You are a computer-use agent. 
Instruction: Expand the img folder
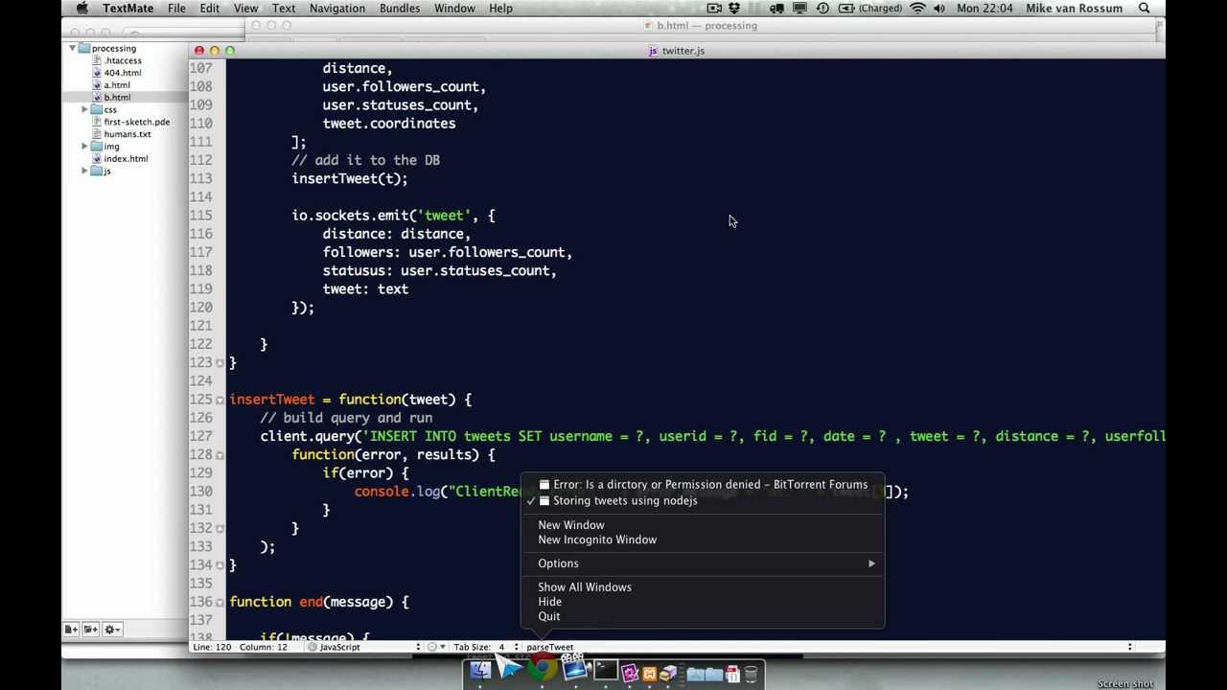[84, 147]
